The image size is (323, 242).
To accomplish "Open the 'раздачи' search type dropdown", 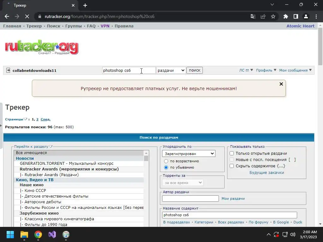I will point(171,70).
